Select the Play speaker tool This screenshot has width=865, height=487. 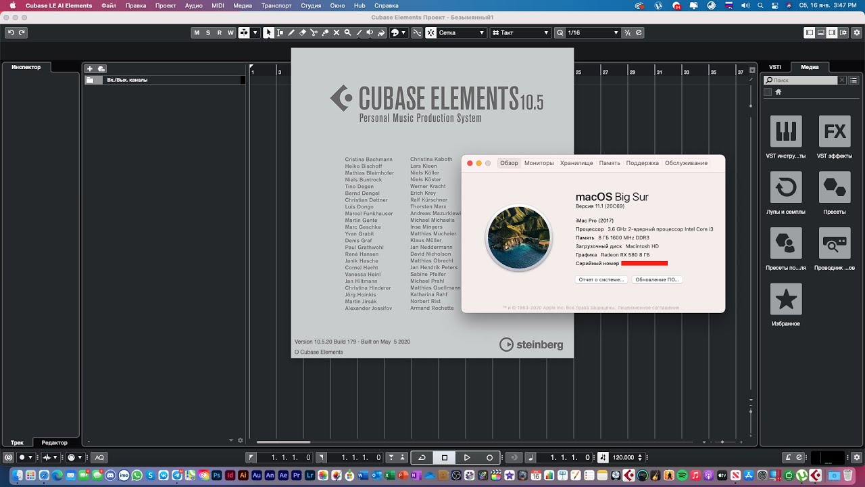(370, 32)
